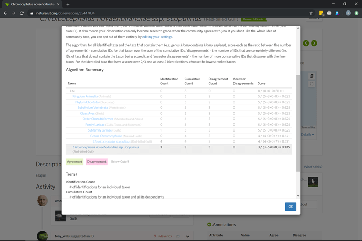
Task: Click the dialog's vertical scrollbar thumb
Action: 298,124
